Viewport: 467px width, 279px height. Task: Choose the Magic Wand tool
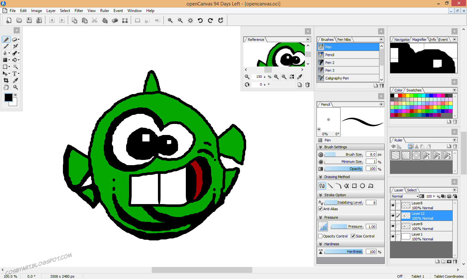[15, 67]
